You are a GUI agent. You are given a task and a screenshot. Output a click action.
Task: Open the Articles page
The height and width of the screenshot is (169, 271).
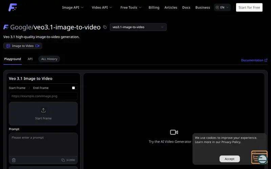(171, 7)
